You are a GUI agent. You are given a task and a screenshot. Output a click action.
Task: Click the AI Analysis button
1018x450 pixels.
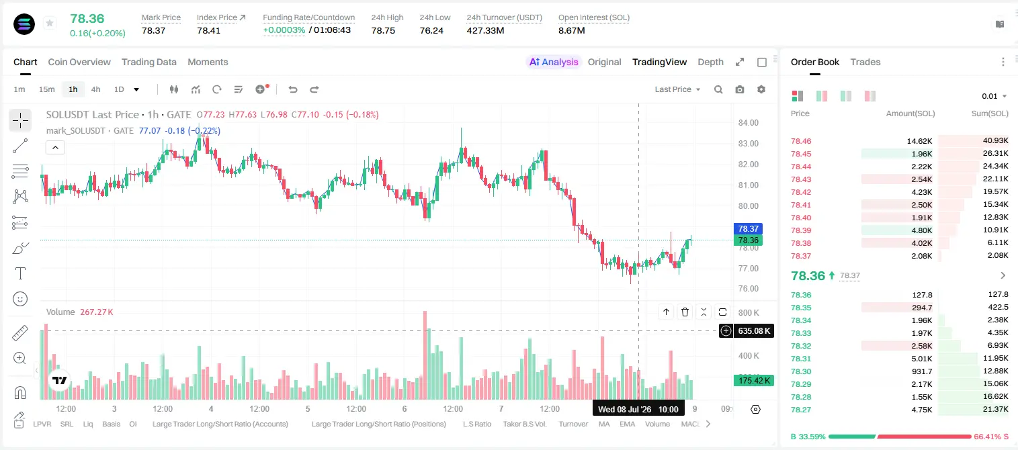pyautogui.click(x=553, y=62)
